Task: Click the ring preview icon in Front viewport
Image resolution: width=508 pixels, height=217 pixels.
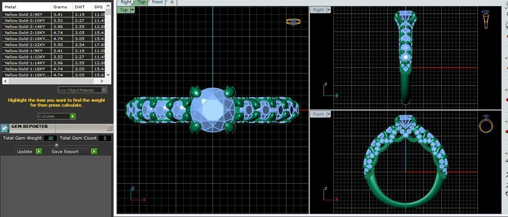Action: click(486, 124)
